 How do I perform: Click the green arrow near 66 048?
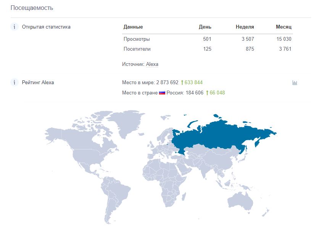pos(207,93)
